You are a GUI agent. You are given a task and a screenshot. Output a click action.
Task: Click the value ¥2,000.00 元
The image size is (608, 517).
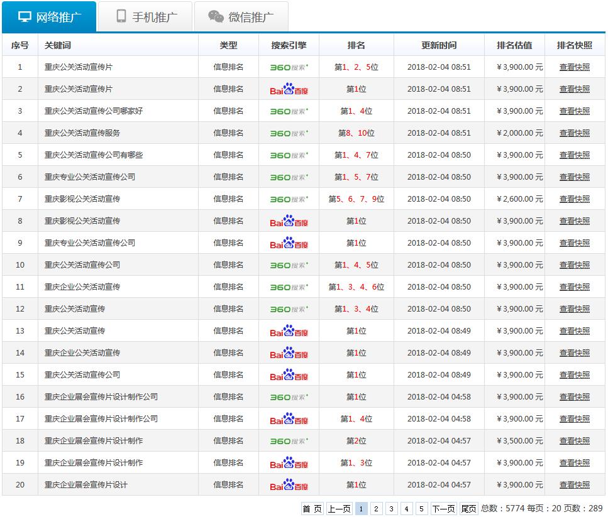click(519, 133)
